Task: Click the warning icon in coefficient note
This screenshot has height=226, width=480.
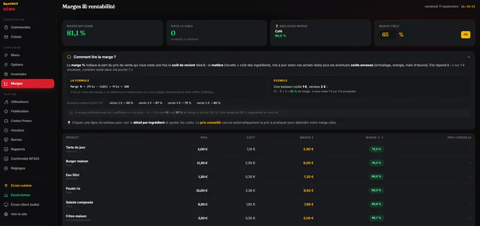Action: point(71,113)
